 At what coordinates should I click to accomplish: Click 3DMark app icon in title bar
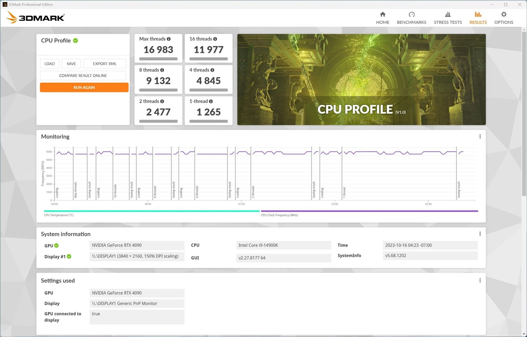(5, 4)
